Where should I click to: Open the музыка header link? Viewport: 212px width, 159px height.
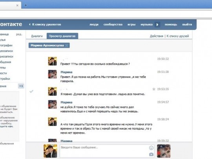point(146,24)
